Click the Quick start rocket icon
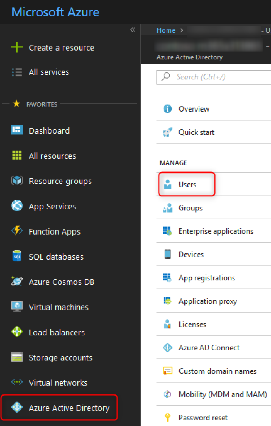The width and height of the screenshot is (271, 426). (167, 132)
